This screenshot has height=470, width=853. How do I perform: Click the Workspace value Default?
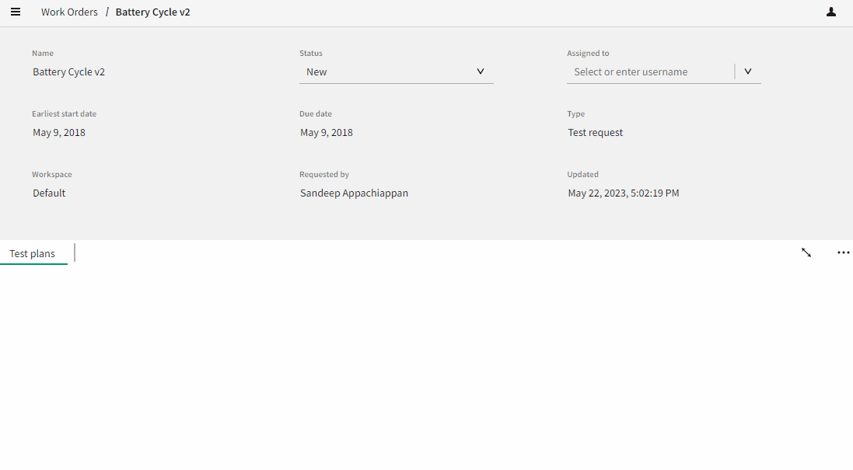click(48, 193)
